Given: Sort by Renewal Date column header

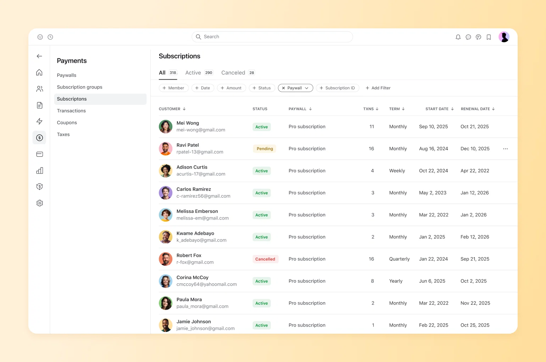Looking at the screenshot, I should click(x=478, y=109).
